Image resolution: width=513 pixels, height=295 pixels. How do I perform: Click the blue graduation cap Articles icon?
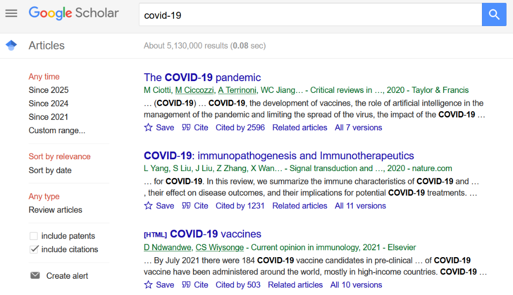click(11, 46)
